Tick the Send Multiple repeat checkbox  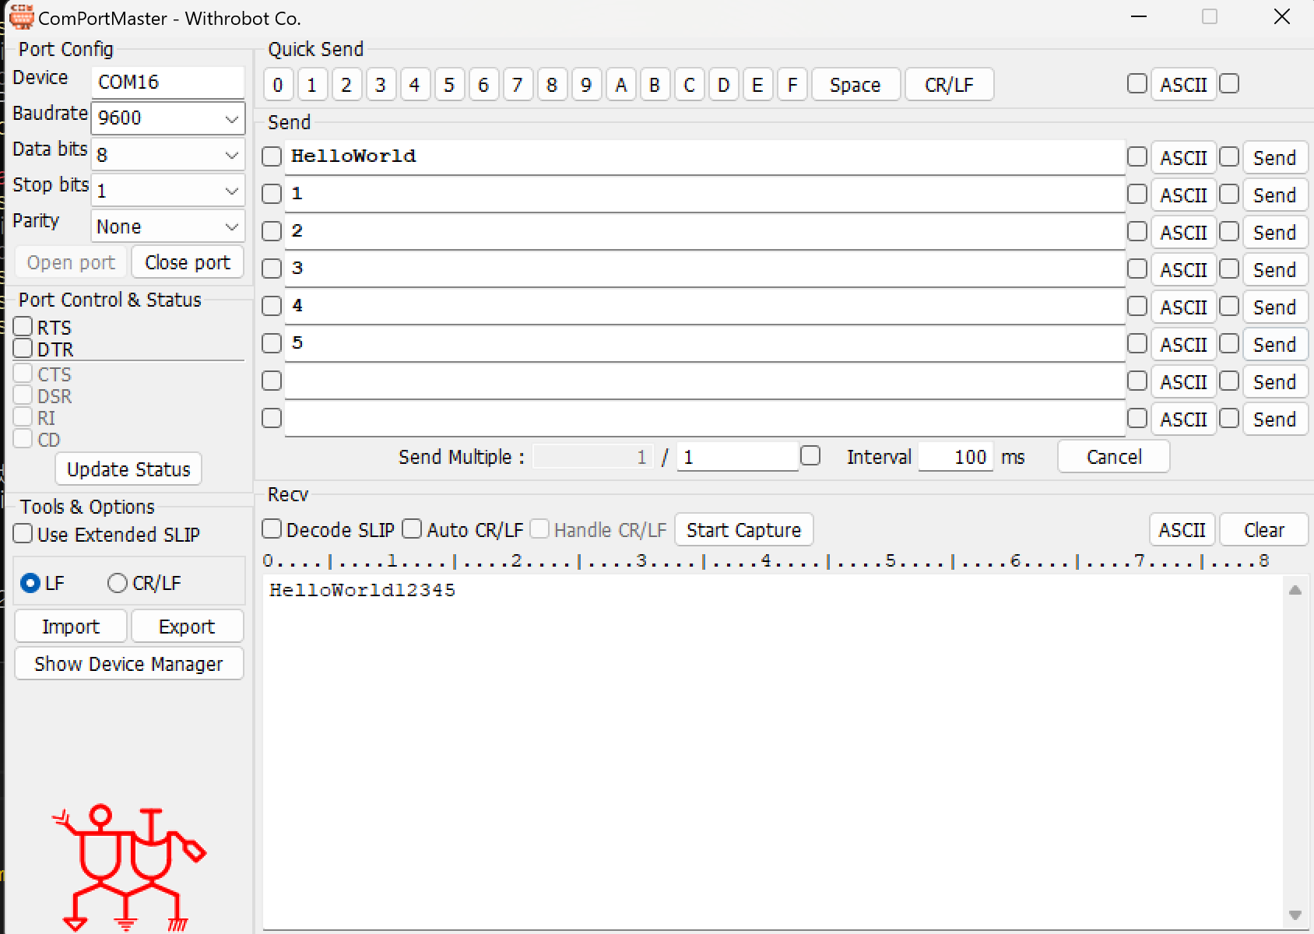(810, 455)
